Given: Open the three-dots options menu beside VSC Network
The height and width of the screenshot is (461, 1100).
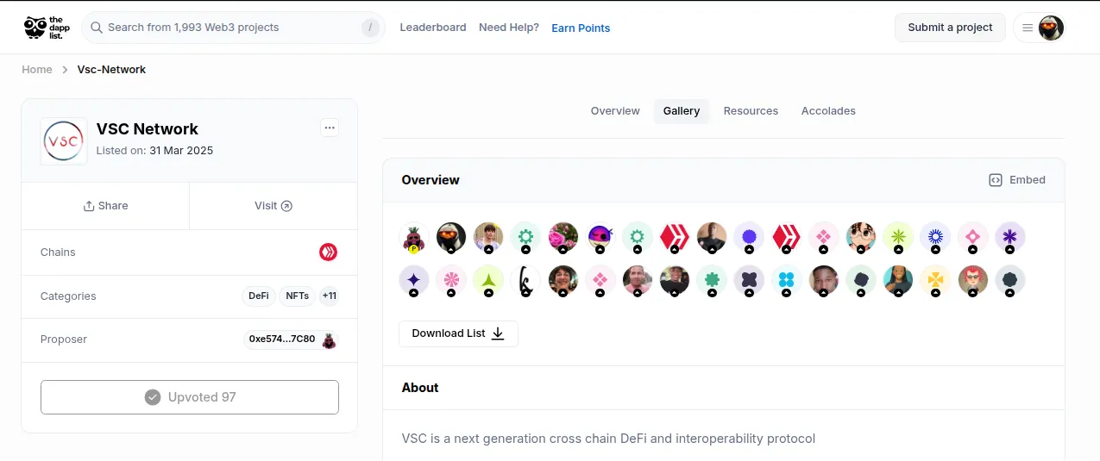Looking at the screenshot, I should coord(329,128).
